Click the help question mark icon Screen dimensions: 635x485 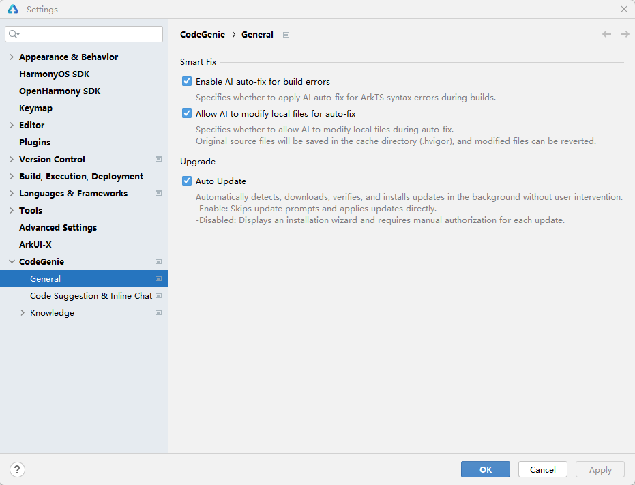pyautogui.click(x=18, y=469)
